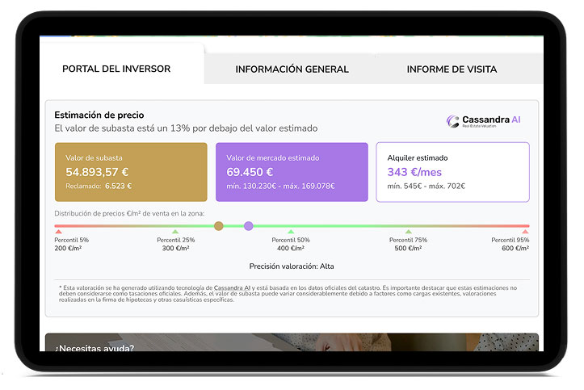Click the 343 €/mes rental estimate

416,172
